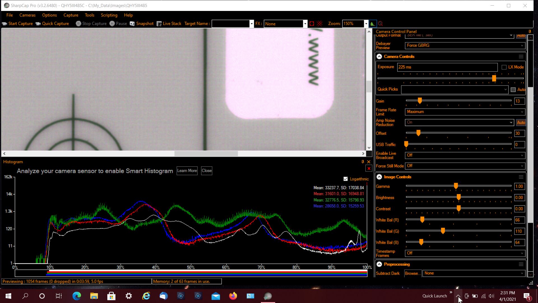
Task: Open the Mail app on the taskbar
Action: coord(215,296)
